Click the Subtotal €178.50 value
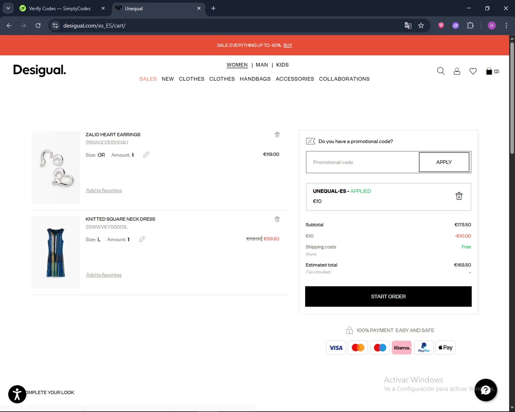 [x=462, y=225]
